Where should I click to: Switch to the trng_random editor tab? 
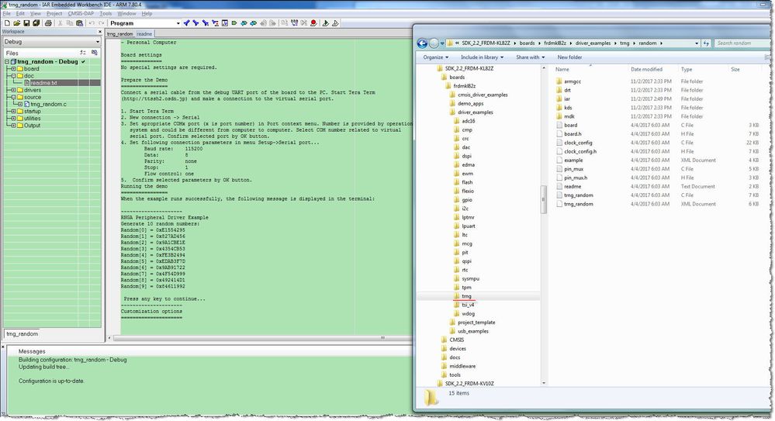tap(119, 33)
